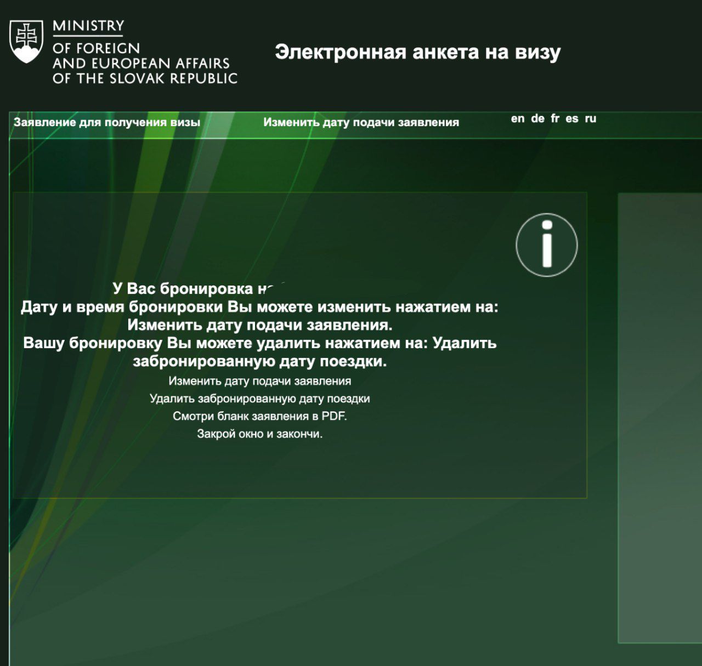Click the Slovak coat of arms emblem
702x666 pixels.
click(26, 42)
